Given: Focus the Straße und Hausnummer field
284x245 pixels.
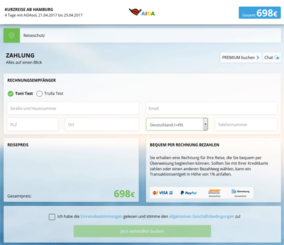Looking at the screenshot, I should tap(73, 108).
